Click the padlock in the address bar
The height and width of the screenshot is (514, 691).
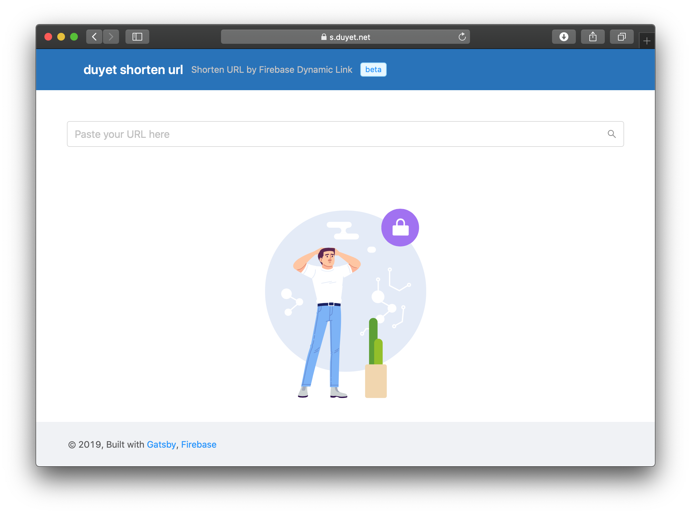click(324, 37)
